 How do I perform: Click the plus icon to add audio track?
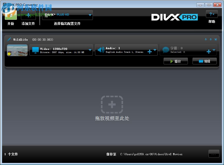click(x=149, y=52)
